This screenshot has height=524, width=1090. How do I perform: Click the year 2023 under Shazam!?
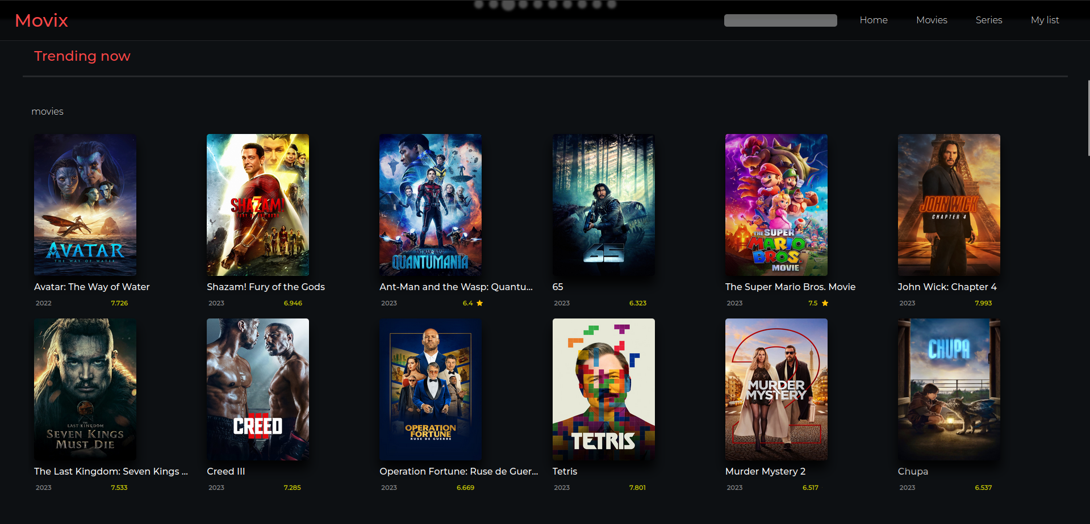pos(216,303)
